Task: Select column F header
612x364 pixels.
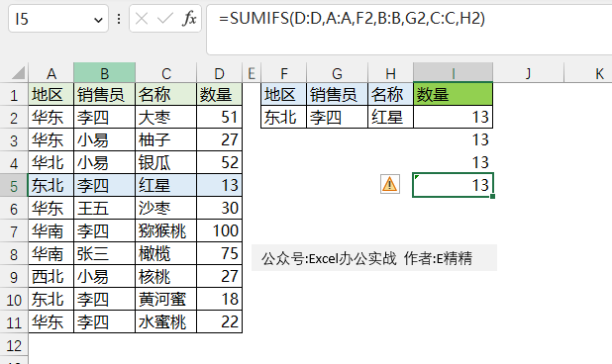Action: click(x=284, y=73)
